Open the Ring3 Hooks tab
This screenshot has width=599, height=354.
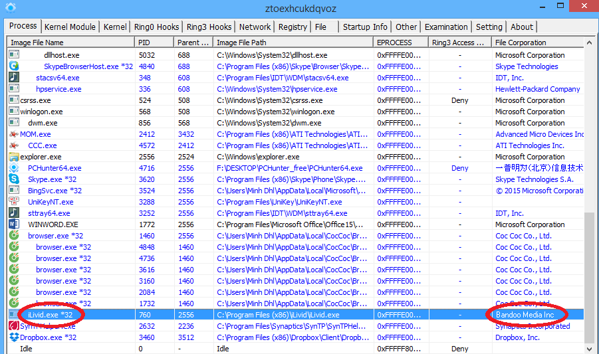[x=209, y=27]
